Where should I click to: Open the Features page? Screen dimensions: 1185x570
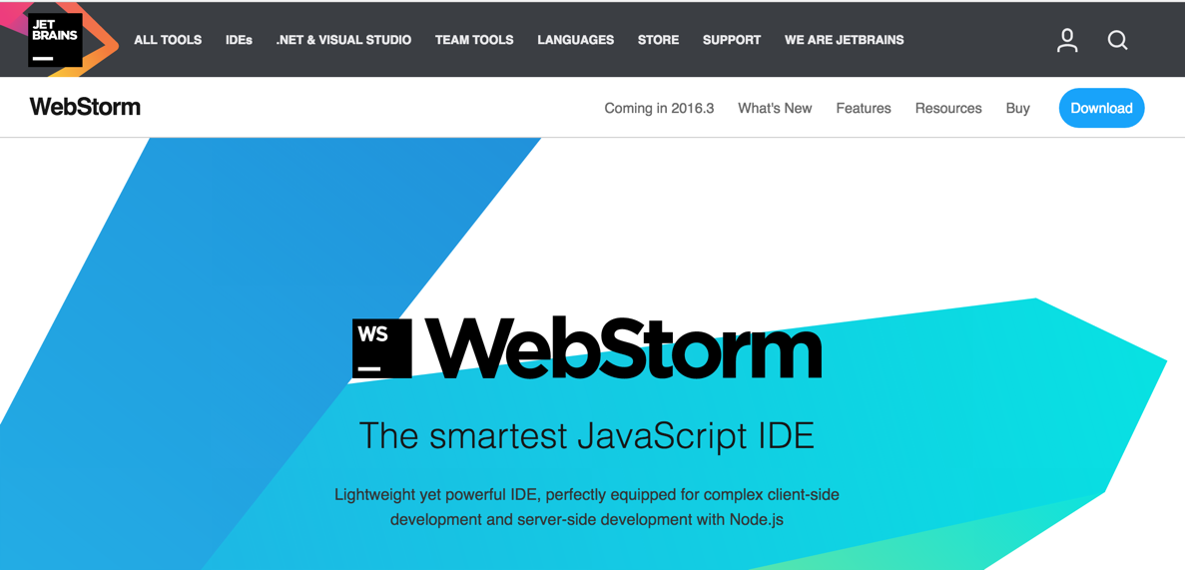[864, 108]
